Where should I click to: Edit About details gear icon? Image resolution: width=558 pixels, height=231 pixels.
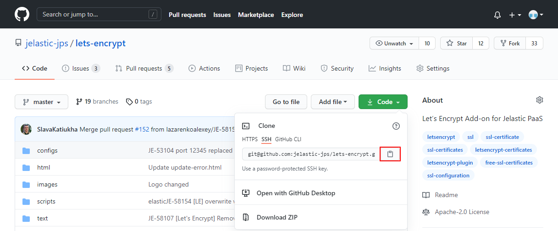pyautogui.click(x=540, y=100)
